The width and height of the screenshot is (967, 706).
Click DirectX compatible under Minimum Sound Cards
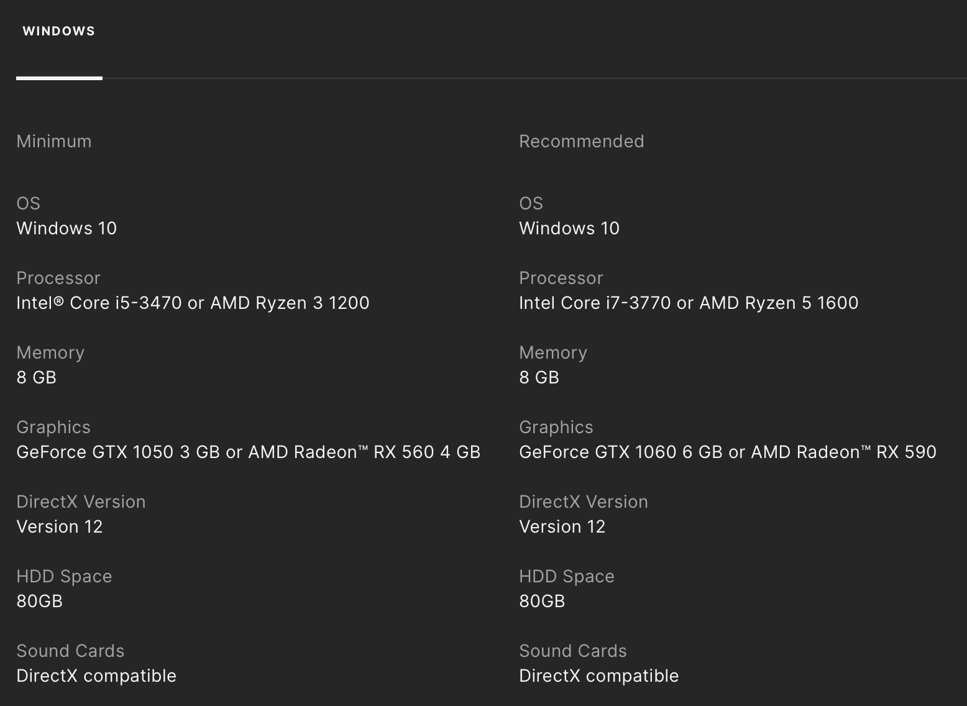96,676
